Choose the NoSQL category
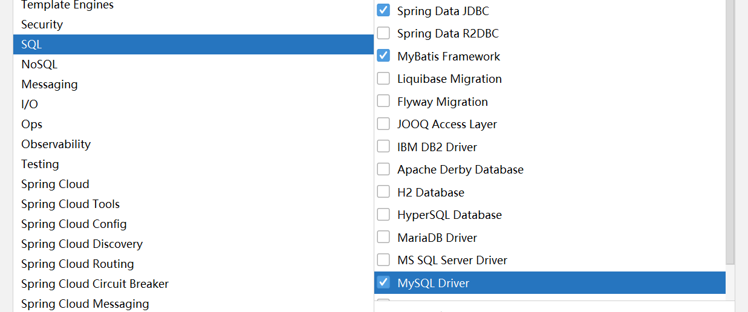Viewport: 748px width, 312px height. pos(194,65)
